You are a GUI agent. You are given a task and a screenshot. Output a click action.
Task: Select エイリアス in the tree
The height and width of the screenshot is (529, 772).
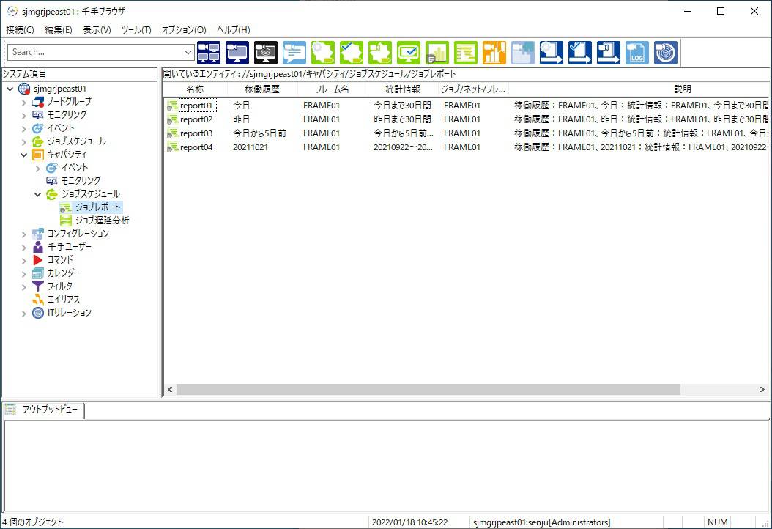64,300
